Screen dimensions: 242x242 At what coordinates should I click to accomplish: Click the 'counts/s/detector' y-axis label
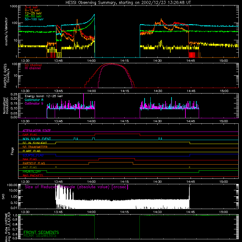point(6,31)
